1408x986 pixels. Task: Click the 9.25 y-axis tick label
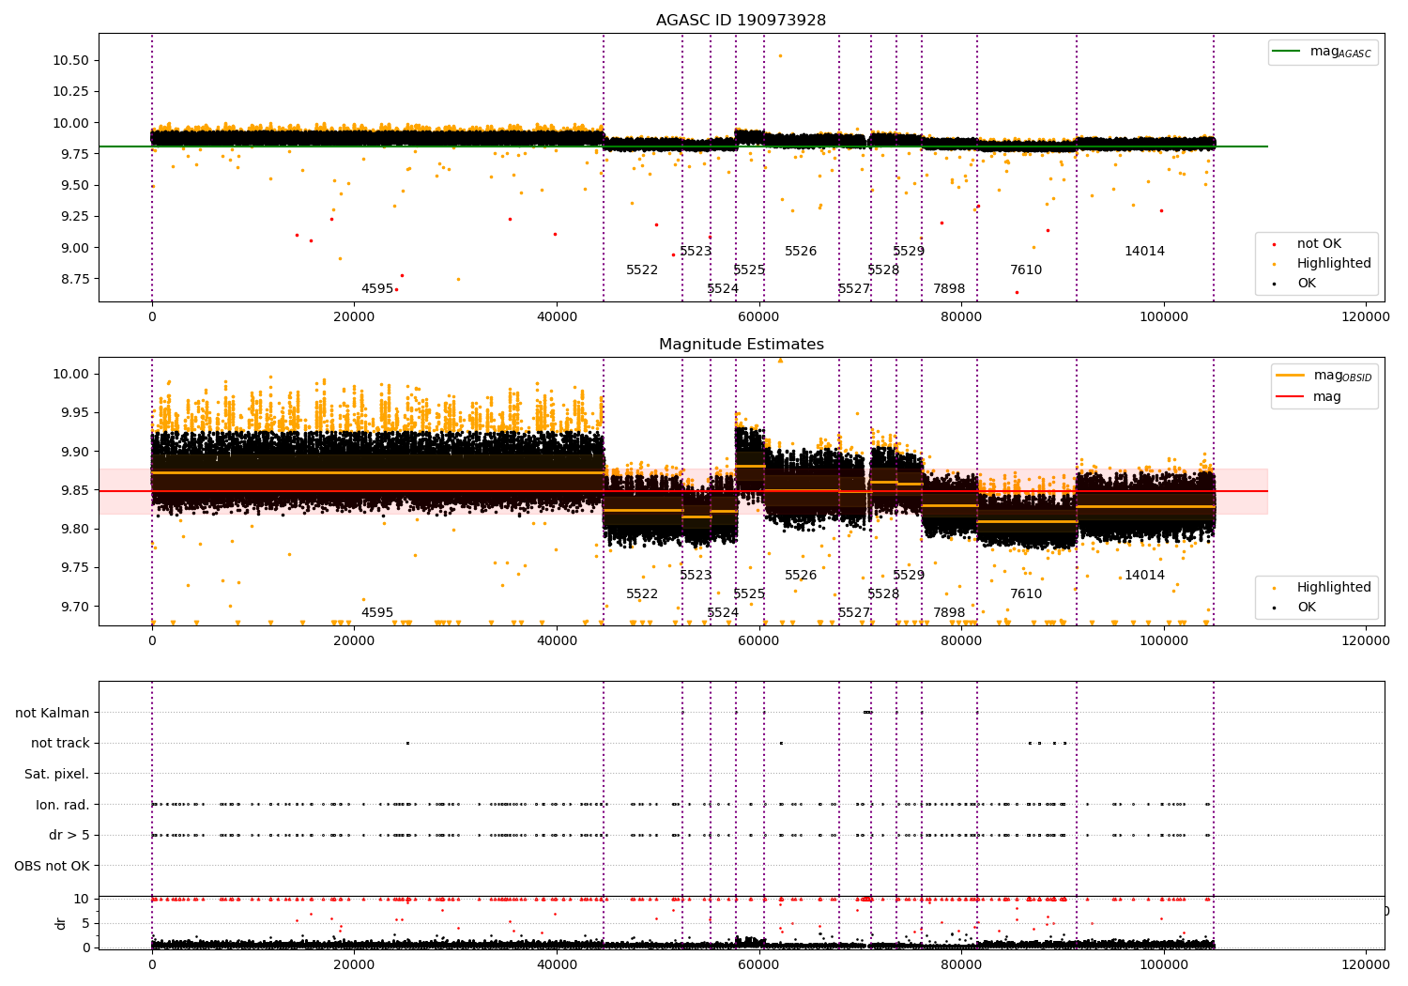coord(74,216)
